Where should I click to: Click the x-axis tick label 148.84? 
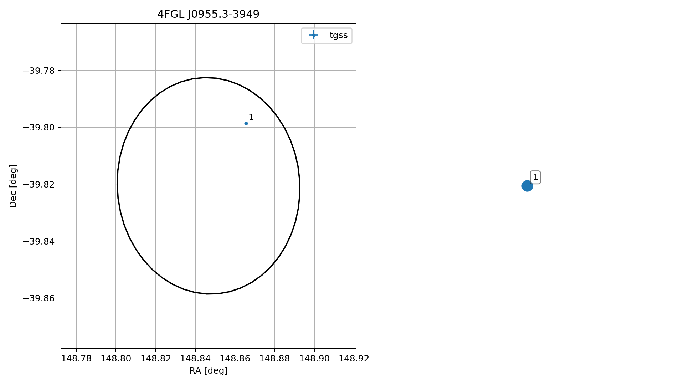coord(195,358)
